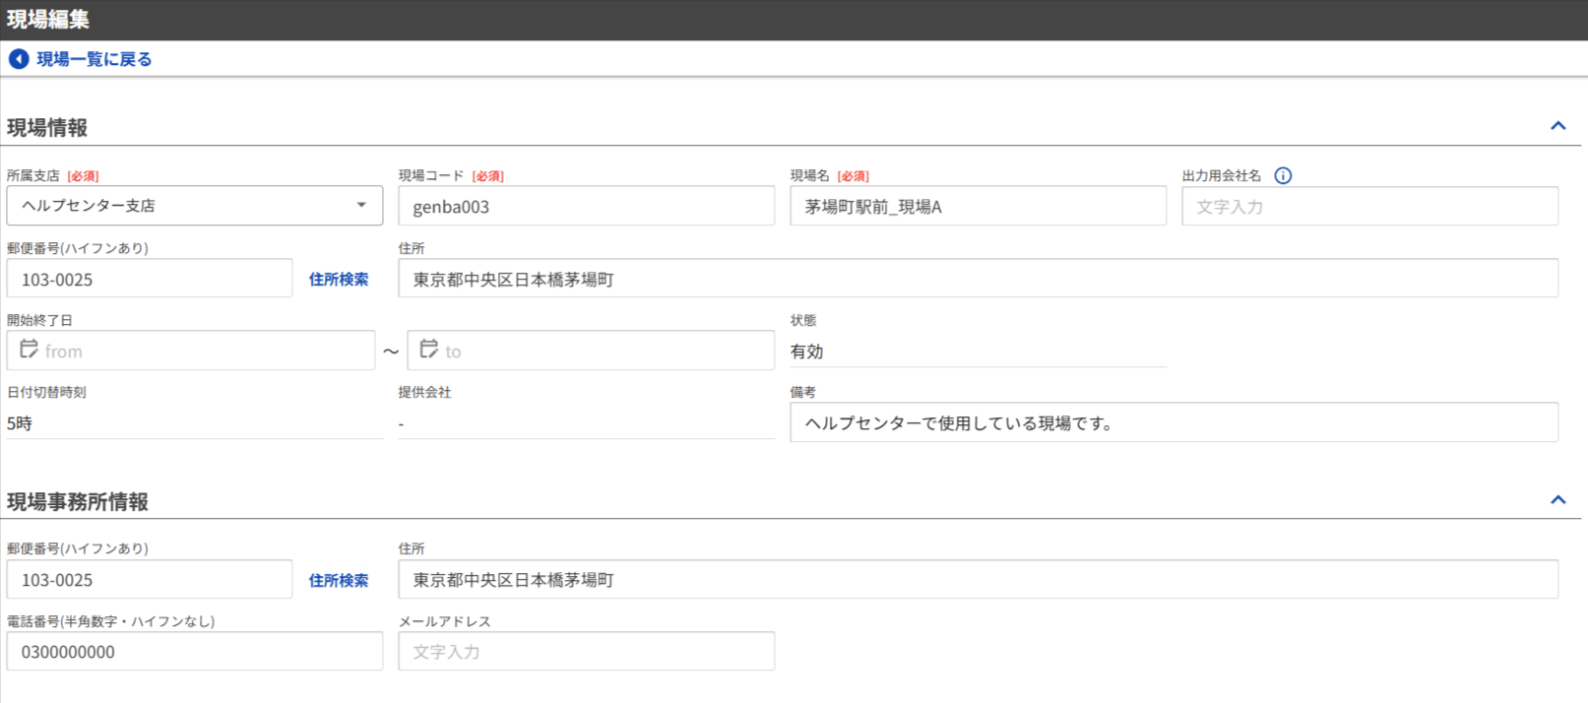Click the 現場事務所 postal code field
Viewport: 1588px width, 703px height.
click(x=150, y=580)
